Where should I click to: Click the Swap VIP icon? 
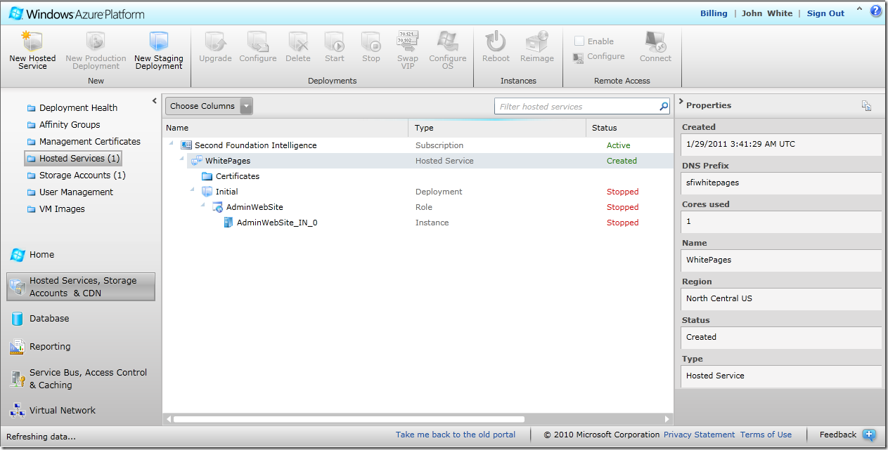click(408, 41)
